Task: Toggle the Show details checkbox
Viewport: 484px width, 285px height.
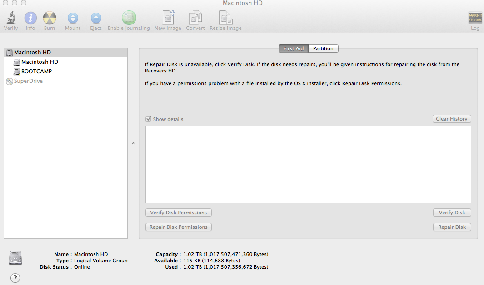Action: point(149,119)
